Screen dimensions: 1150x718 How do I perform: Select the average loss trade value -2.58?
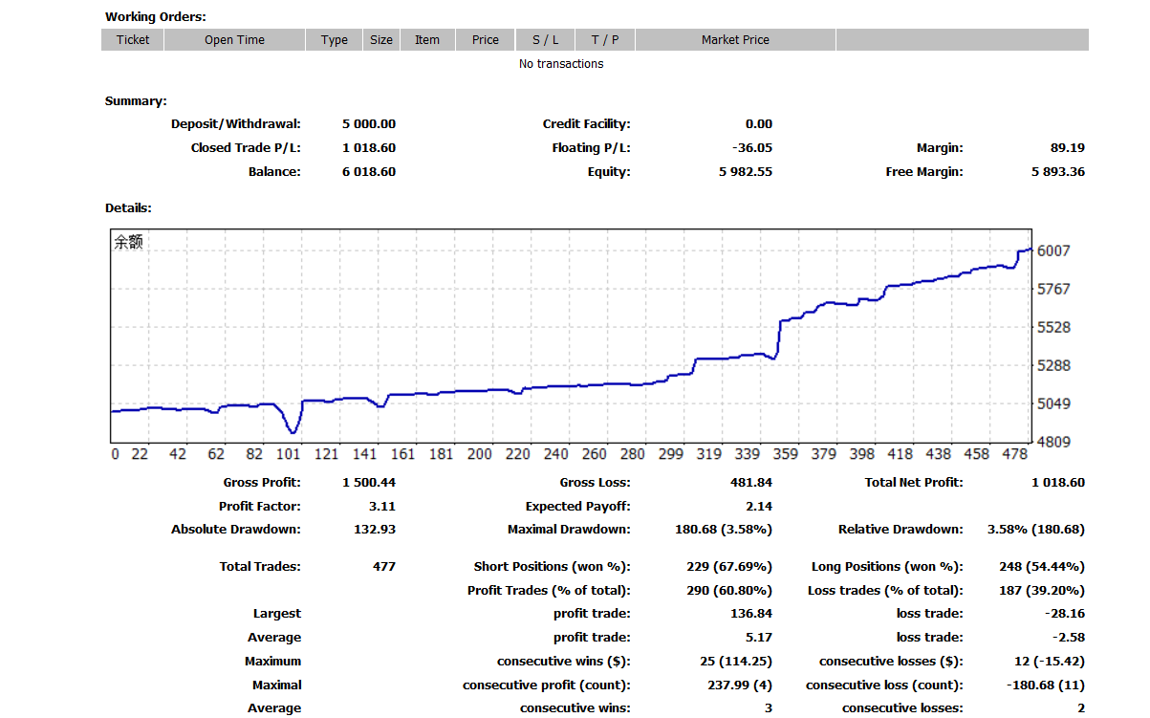1070,637
